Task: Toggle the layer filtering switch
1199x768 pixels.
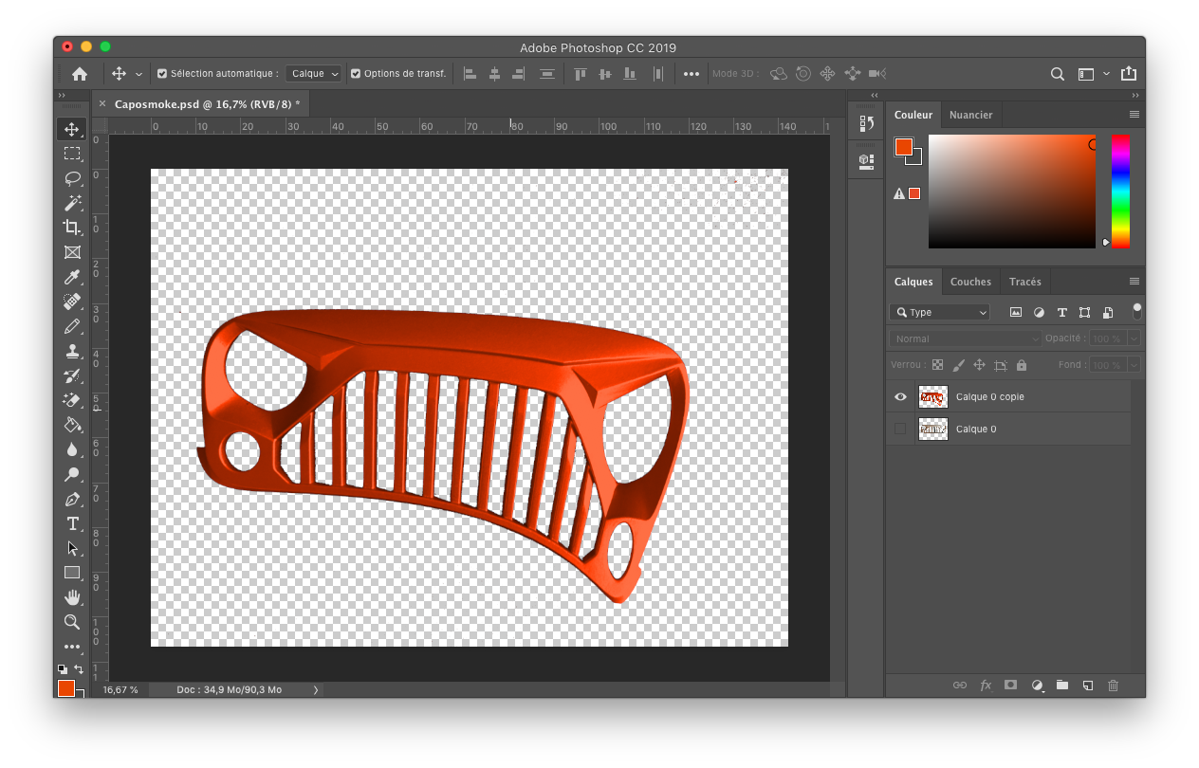Action: (1136, 311)
